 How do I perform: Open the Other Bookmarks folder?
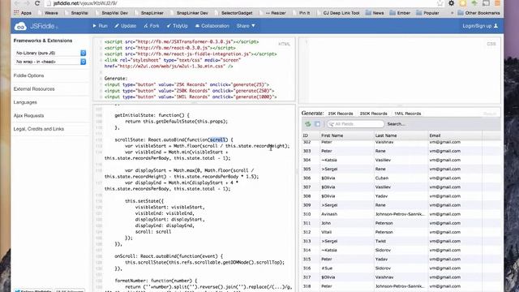[478, 13]
